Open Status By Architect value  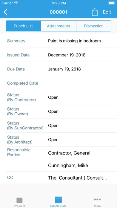coord(53,140)
